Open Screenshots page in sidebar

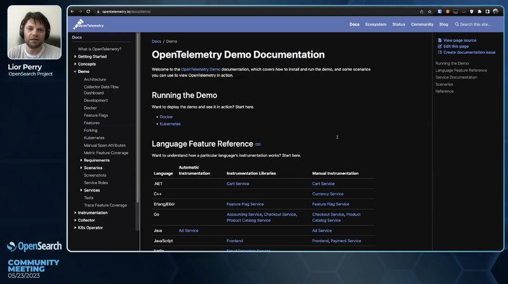[95, 176]
